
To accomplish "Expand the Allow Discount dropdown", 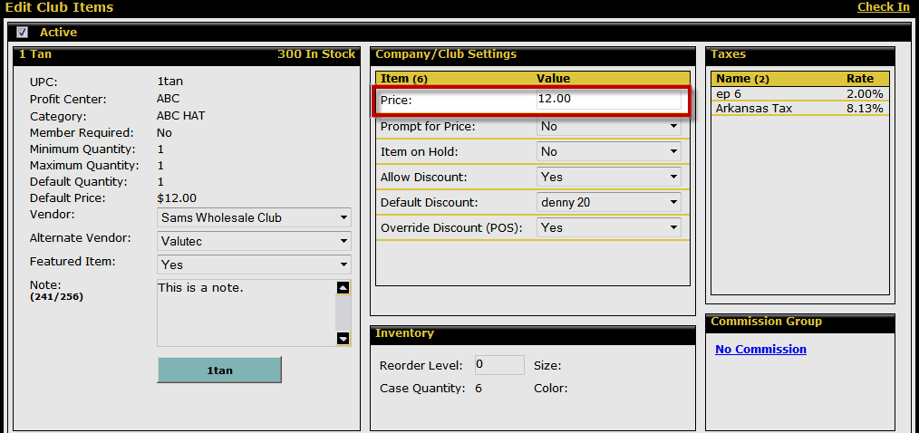I will (609, 178).
